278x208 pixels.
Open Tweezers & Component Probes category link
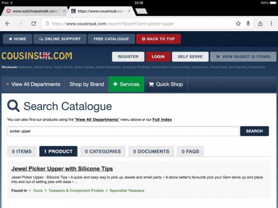76,191
